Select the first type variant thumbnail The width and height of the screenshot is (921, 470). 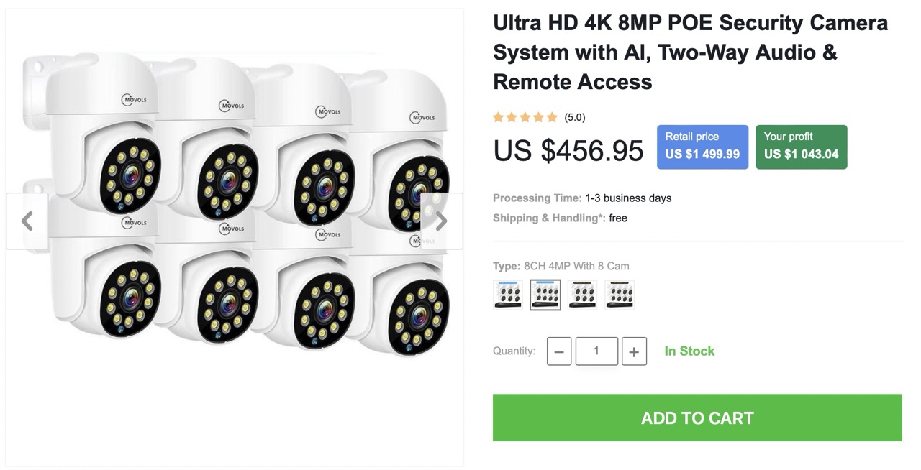pos(508,295)
